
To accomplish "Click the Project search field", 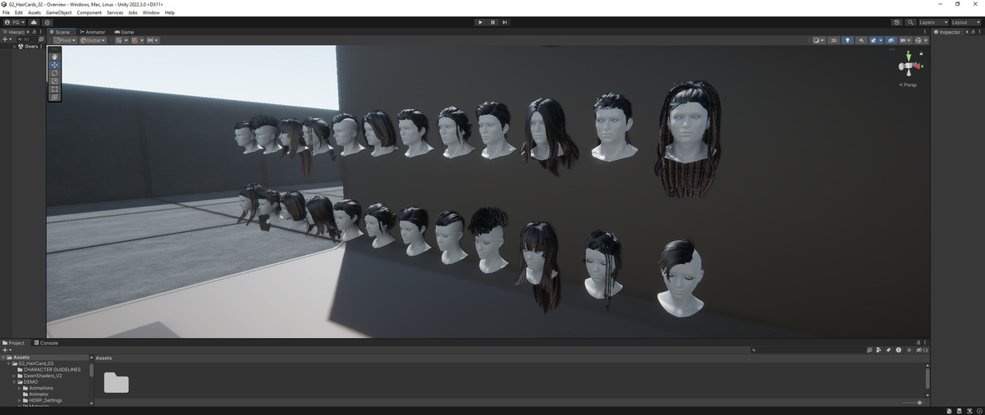I will click(x=808, y=350).
